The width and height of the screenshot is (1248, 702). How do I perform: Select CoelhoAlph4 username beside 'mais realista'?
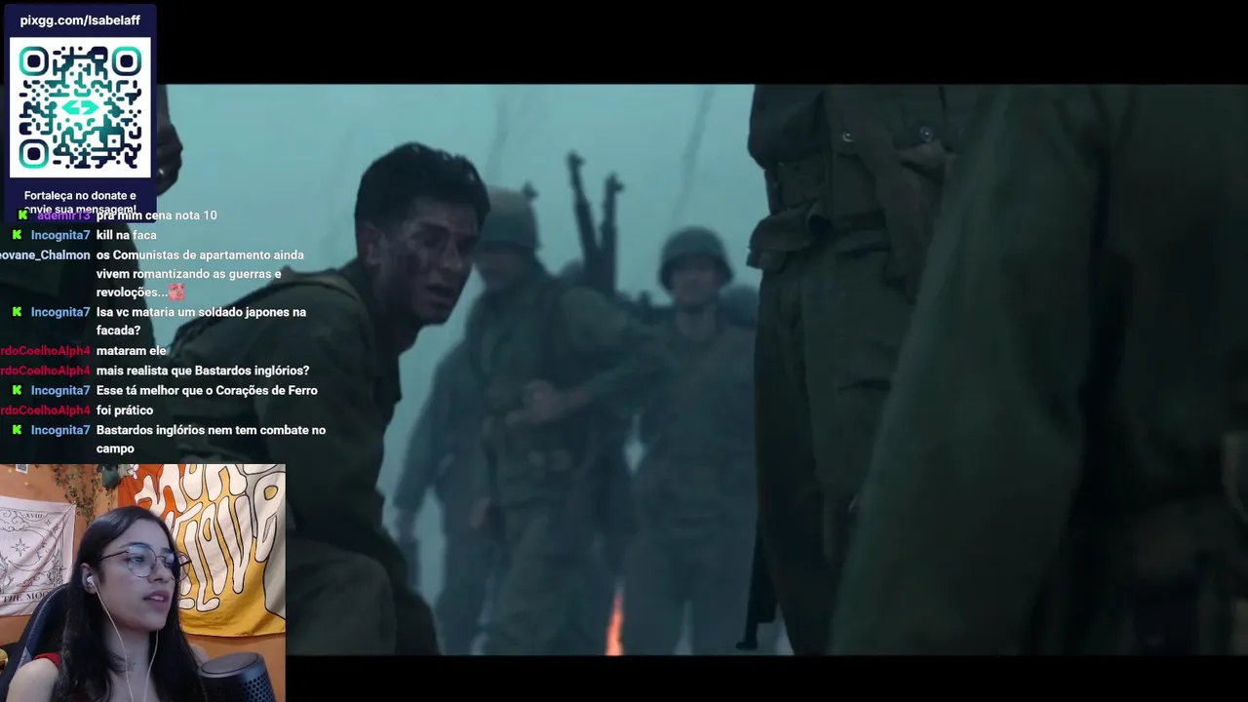45,370
